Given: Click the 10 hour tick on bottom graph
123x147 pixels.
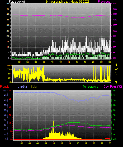Looking at the screenshot, I should pyautogui.click(x=54, y=143).
